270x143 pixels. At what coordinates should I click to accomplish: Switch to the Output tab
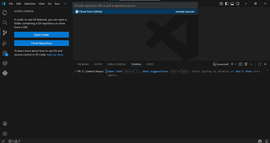[x=98, y=64]
